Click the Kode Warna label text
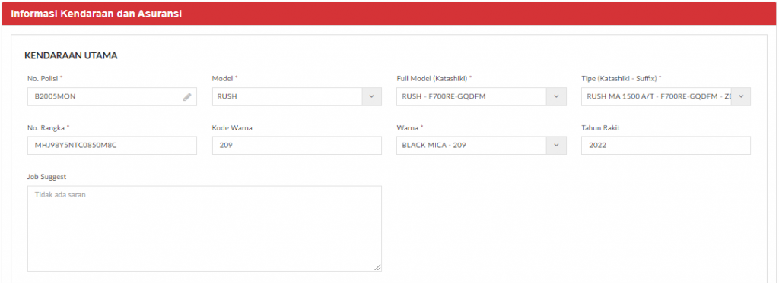The height and width of the screenshot is (283, 779). [233, 128]
